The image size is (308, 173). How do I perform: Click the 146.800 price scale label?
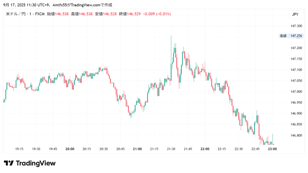[296, 135]
